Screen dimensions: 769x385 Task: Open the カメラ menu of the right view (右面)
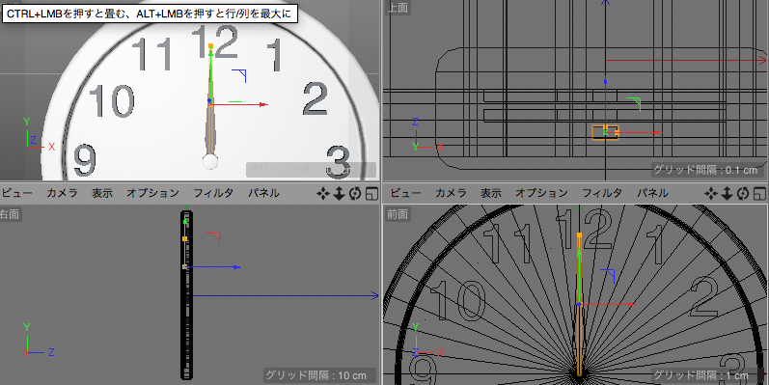coord(62,193)
